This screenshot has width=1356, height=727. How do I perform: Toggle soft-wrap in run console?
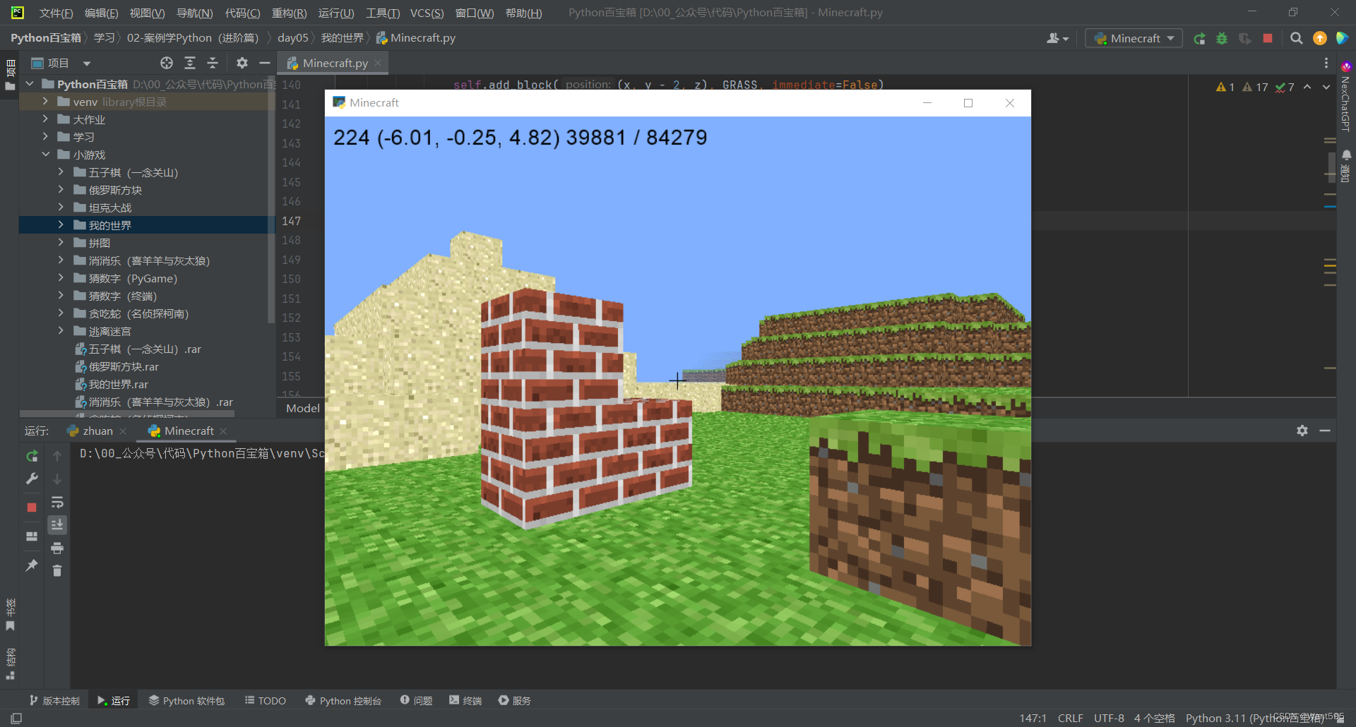tap(57, 503)
